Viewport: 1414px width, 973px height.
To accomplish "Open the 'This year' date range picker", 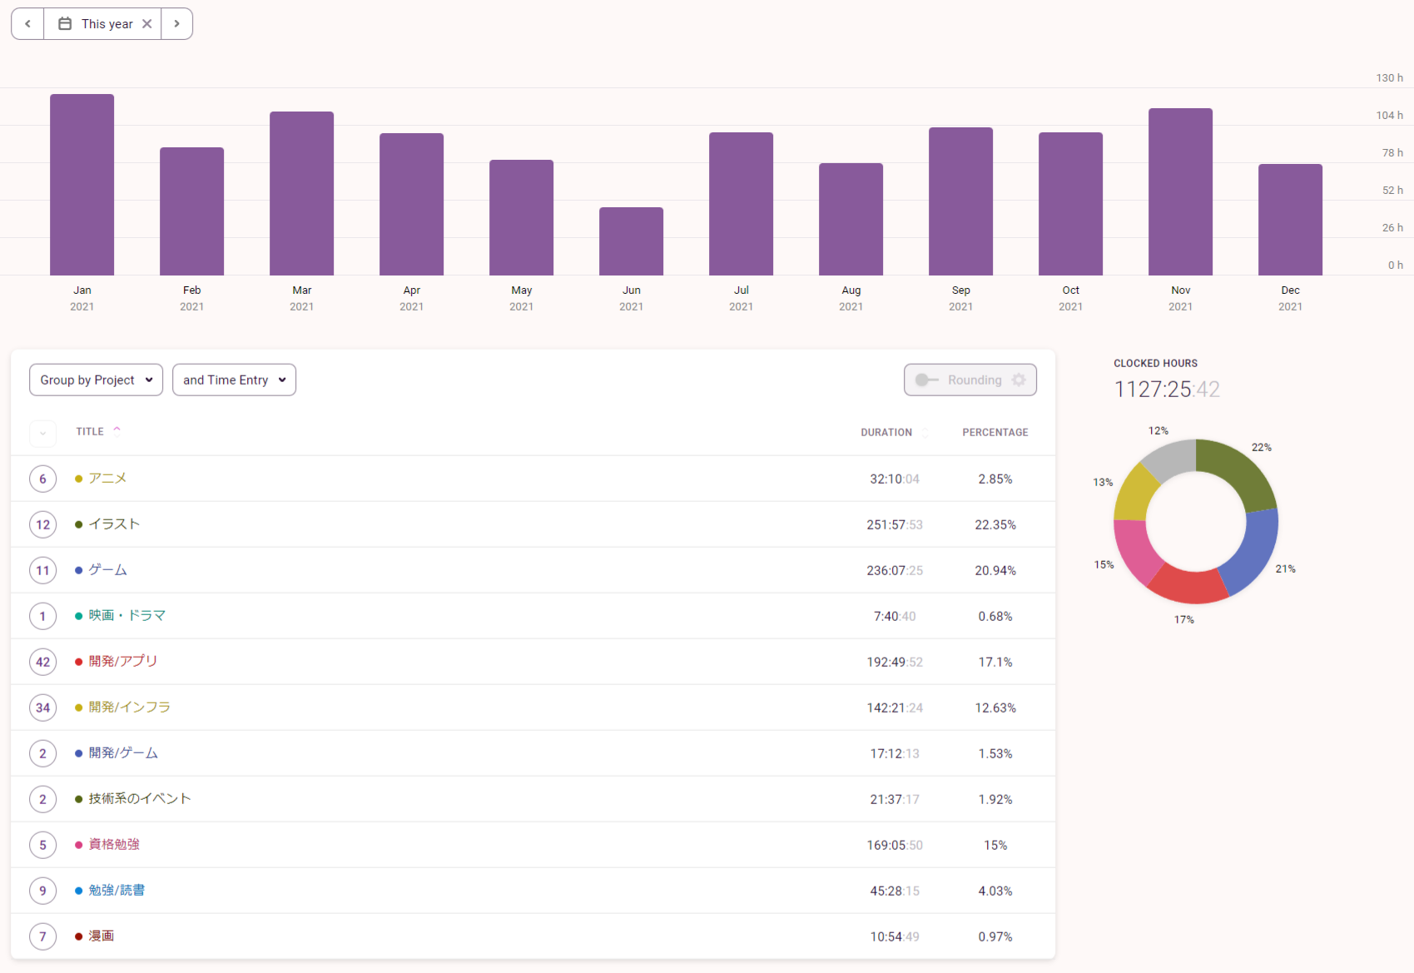I will tap(95, 24).
